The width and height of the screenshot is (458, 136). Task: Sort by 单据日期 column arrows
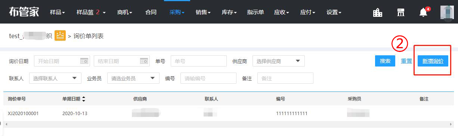pos(84,99)
